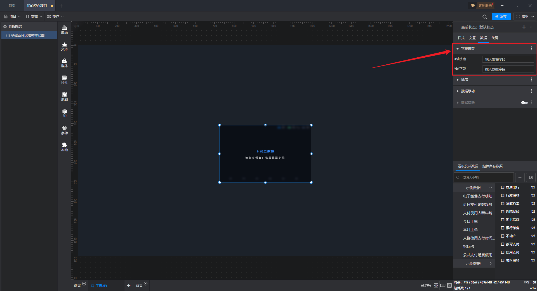Viewport: 537px width, 291px height.
Task: Open the 3D components category
Action: (x=64, y=113)
